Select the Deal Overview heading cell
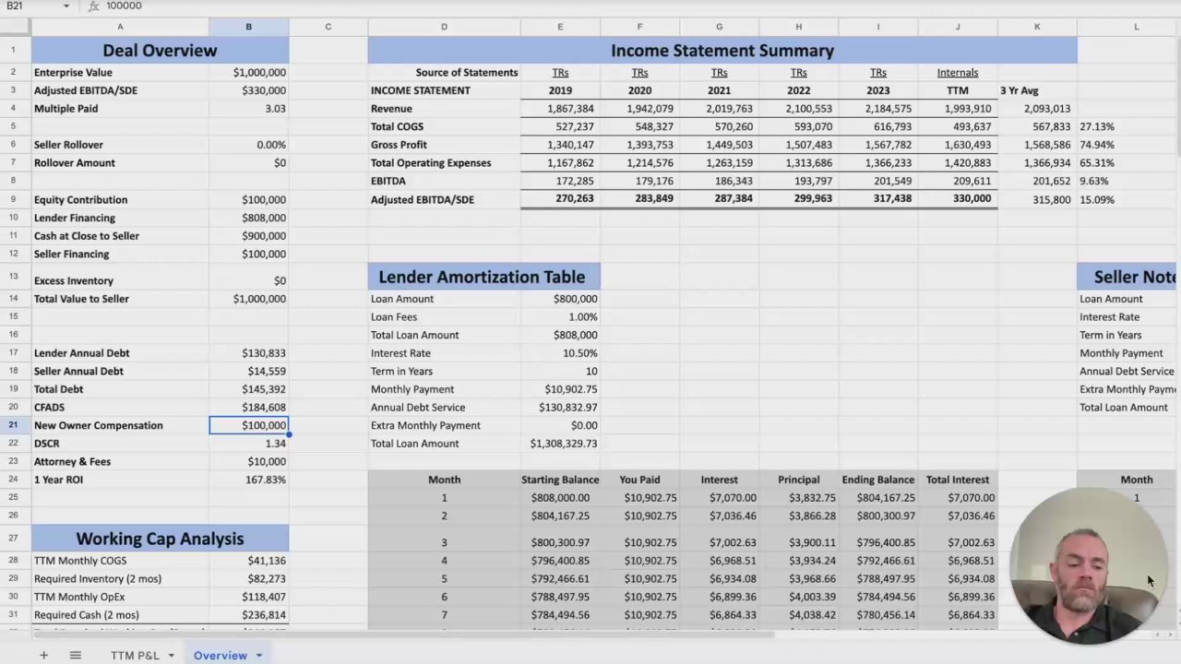This screenshot has width=1181, height=664. pos(160,50)
